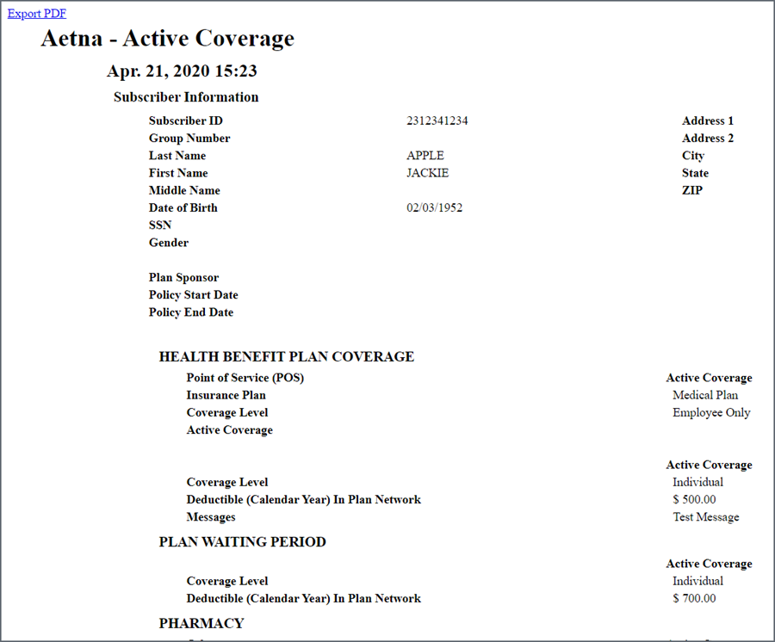Screen dimensions: 775x642
Task: Click the 'SSN' label
Action: pos(160,225)
